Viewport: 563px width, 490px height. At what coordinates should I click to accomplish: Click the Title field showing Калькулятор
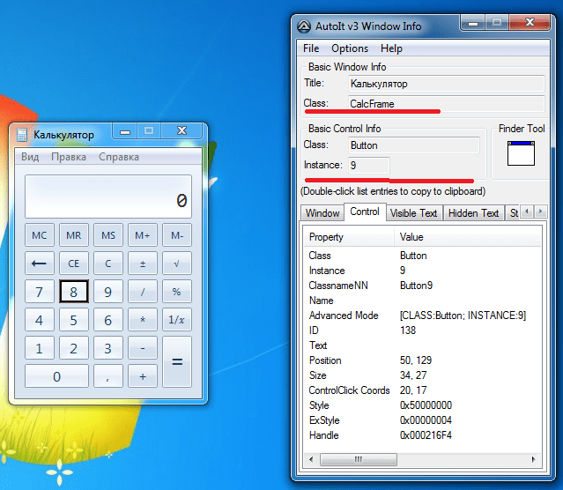[x=447, y=84]
